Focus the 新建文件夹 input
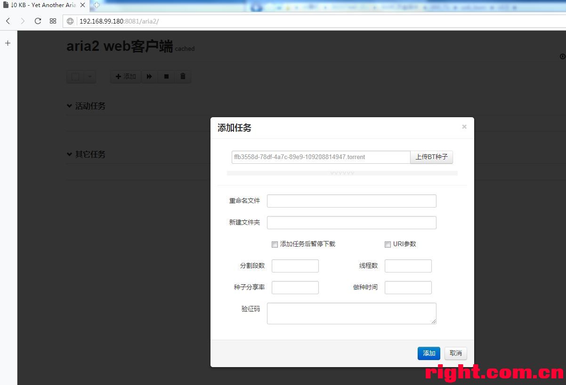This screenshot has width=566, height=385. point(352,223)
